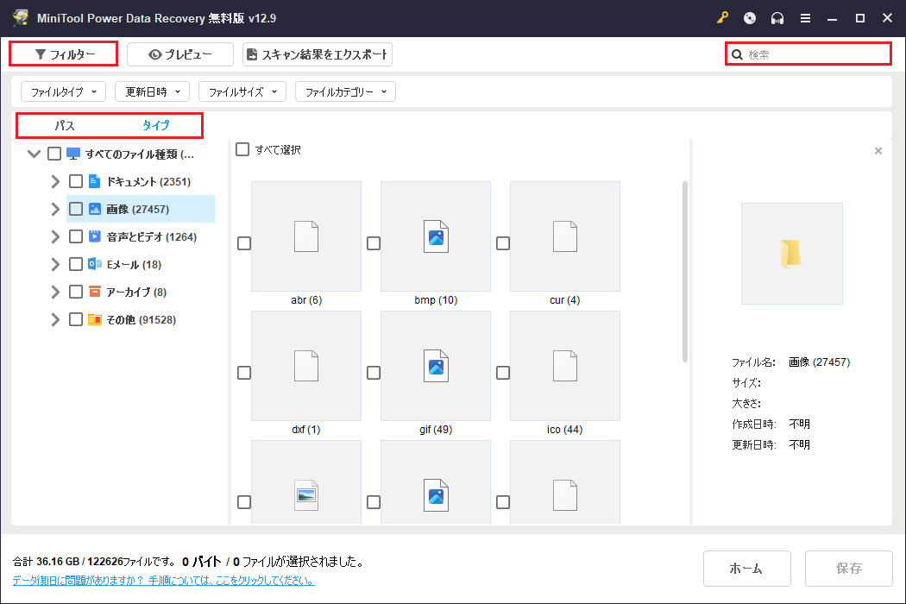Click the monitor icon for all file types
Screen dimensions: 906x604
pyautogui.click(x=72, y=154)
